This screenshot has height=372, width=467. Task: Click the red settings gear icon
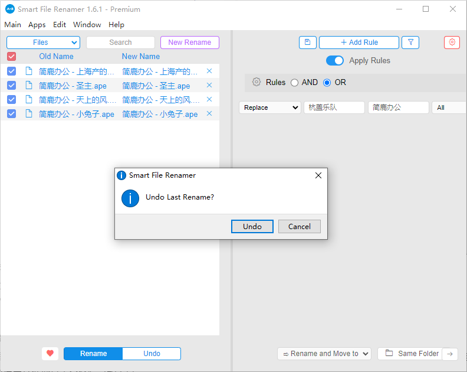coord(452,43)
